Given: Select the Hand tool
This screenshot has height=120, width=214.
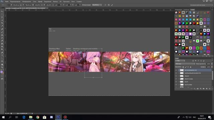Looking at the screenshot, I should pyautogui.click(x=2, y=64).
